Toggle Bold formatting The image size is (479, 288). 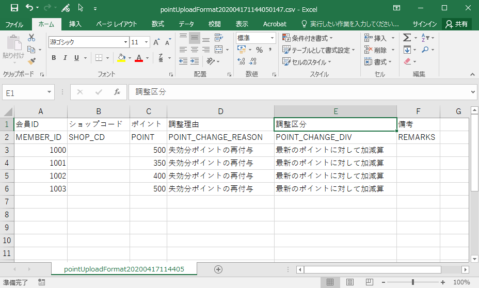point(54,58)
